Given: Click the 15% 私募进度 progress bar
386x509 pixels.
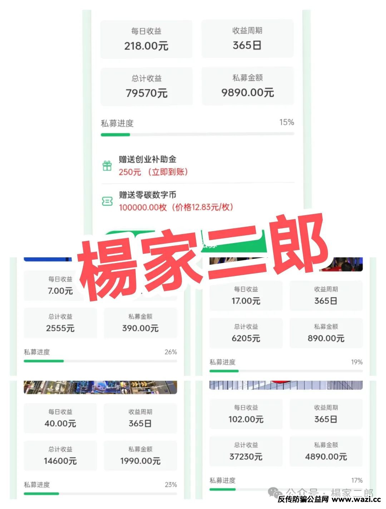Looking at the screenshot, I should 197,135.
